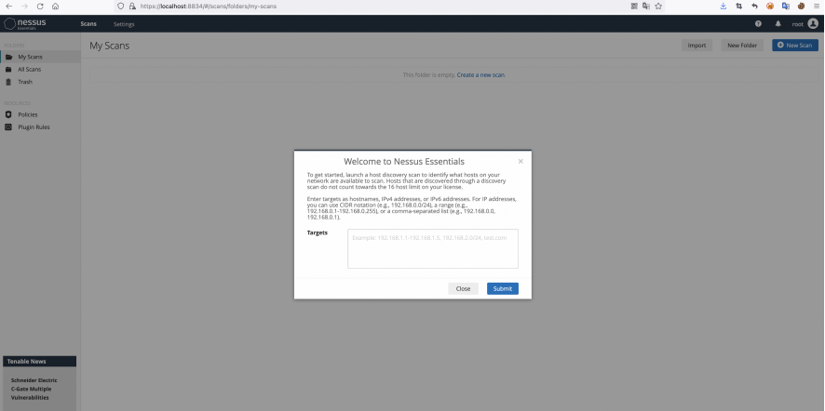Viewport: 825px width, 411px height.
Task: Follow the Create a new scan link
Action: pyautogui.click(x=480, y=75)
